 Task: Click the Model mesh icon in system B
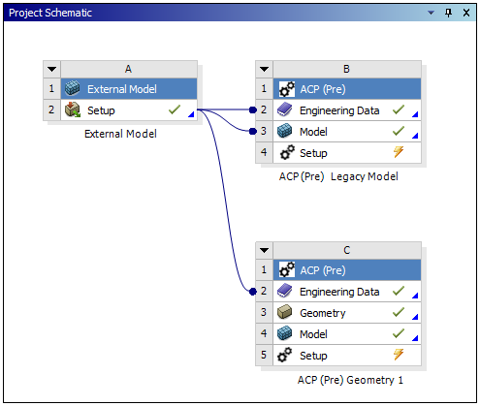tap(284, 131)
